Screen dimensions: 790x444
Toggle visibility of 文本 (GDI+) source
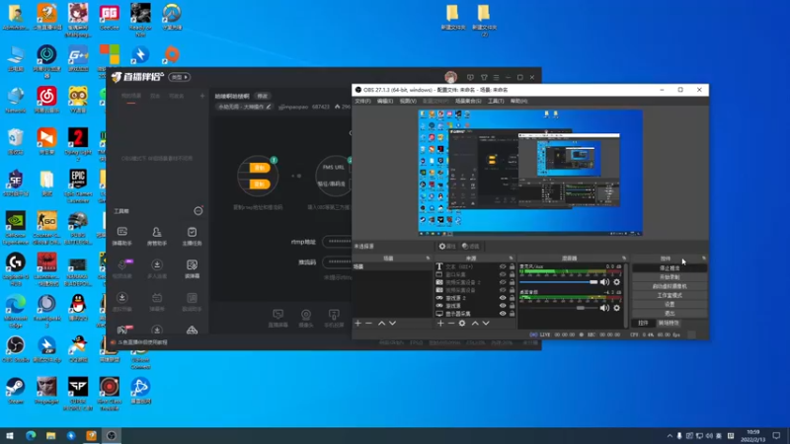tap(503, 266)
